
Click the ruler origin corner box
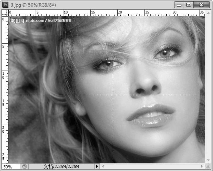[5, 13]
